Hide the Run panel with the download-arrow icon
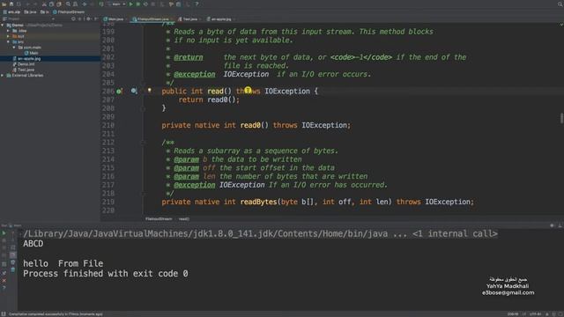This screenshot has width=564, height=317. click(560, 225)
